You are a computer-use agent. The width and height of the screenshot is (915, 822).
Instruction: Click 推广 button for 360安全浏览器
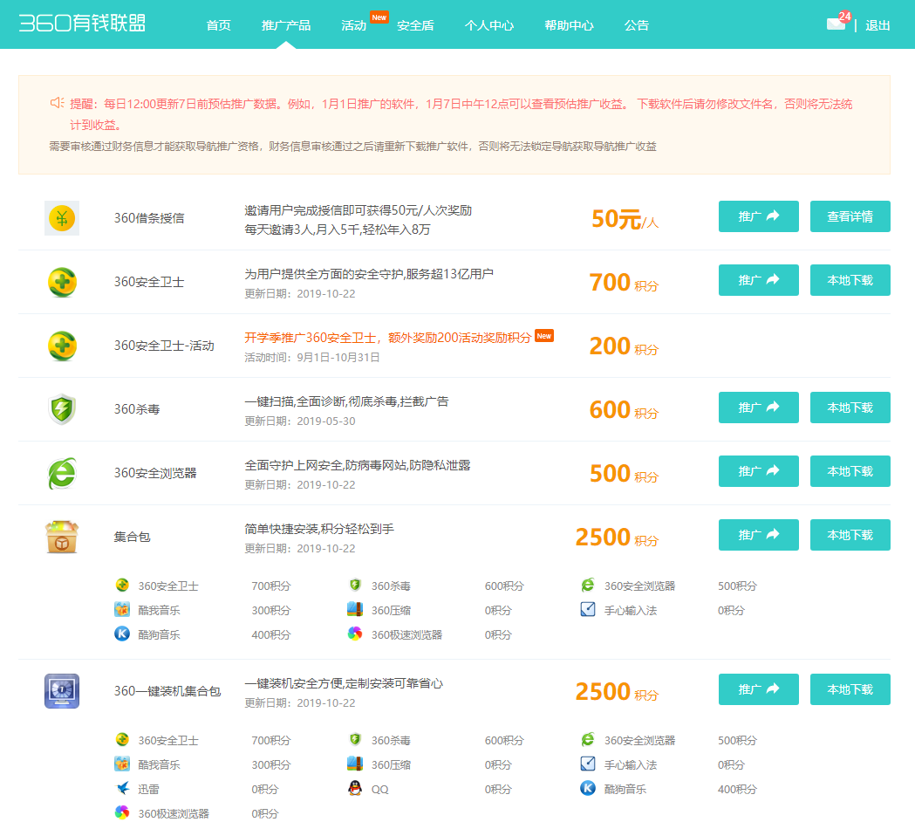click(759, 471)
